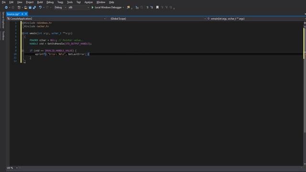Open the Analyze menu

[88, 2]
